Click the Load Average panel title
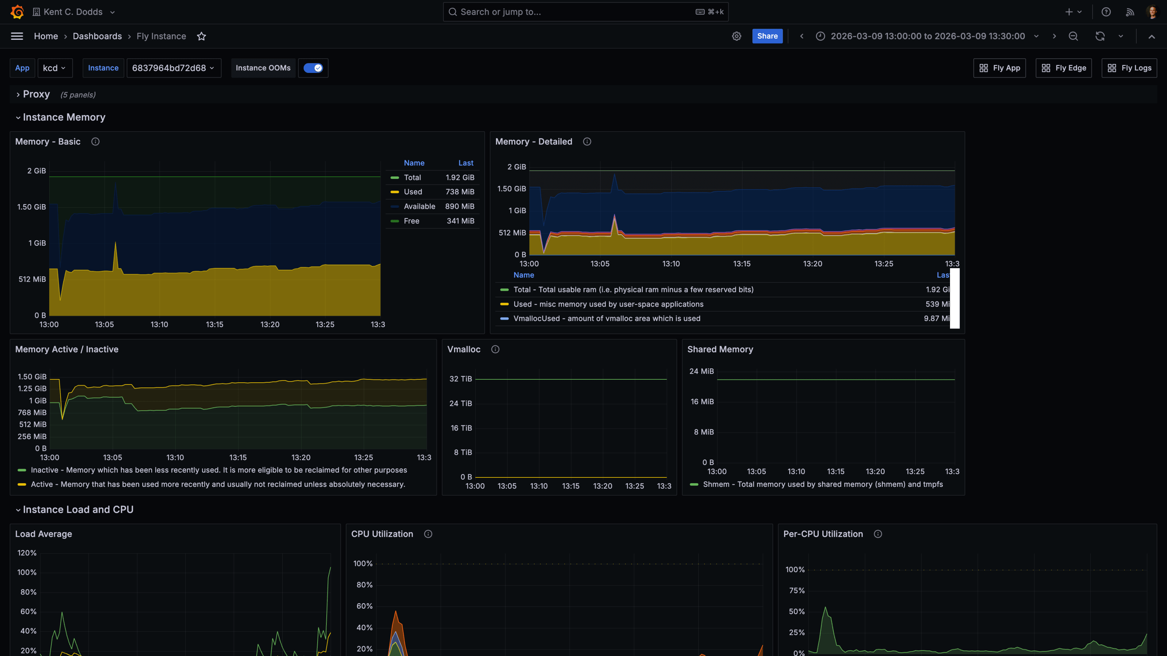Screen dimensions: 1167x656 43,534
